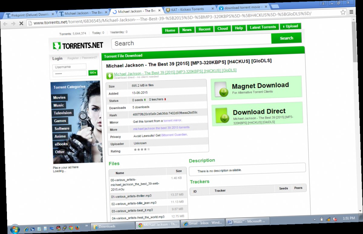363x234 pixels.
Task: Expand quick launch overflow chevron
Action: click(x=87, y=226)
